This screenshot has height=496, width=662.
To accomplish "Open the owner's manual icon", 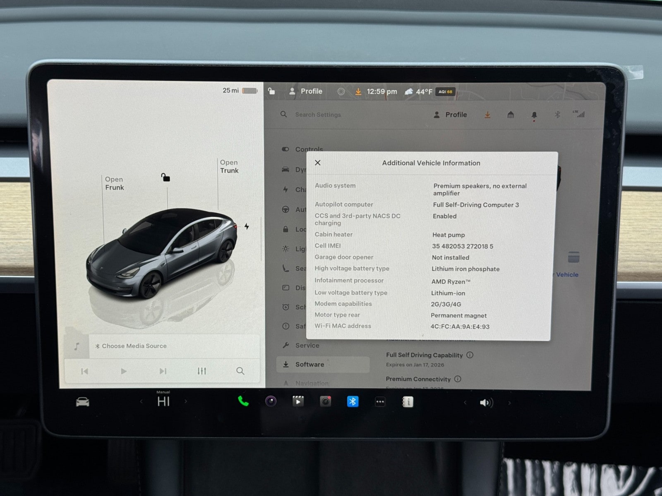I will 408,402.
